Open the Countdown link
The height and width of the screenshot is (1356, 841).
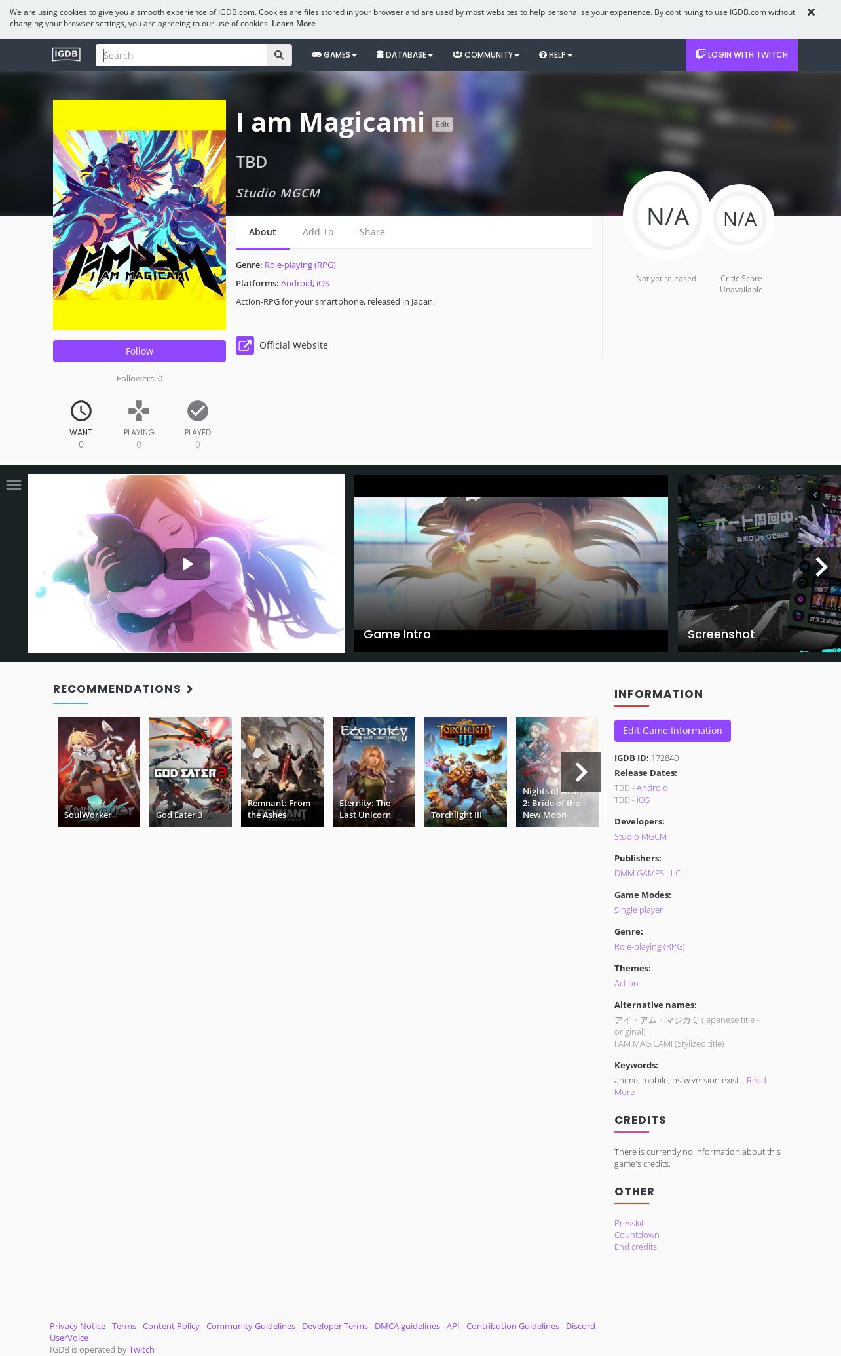point(637,1235)
